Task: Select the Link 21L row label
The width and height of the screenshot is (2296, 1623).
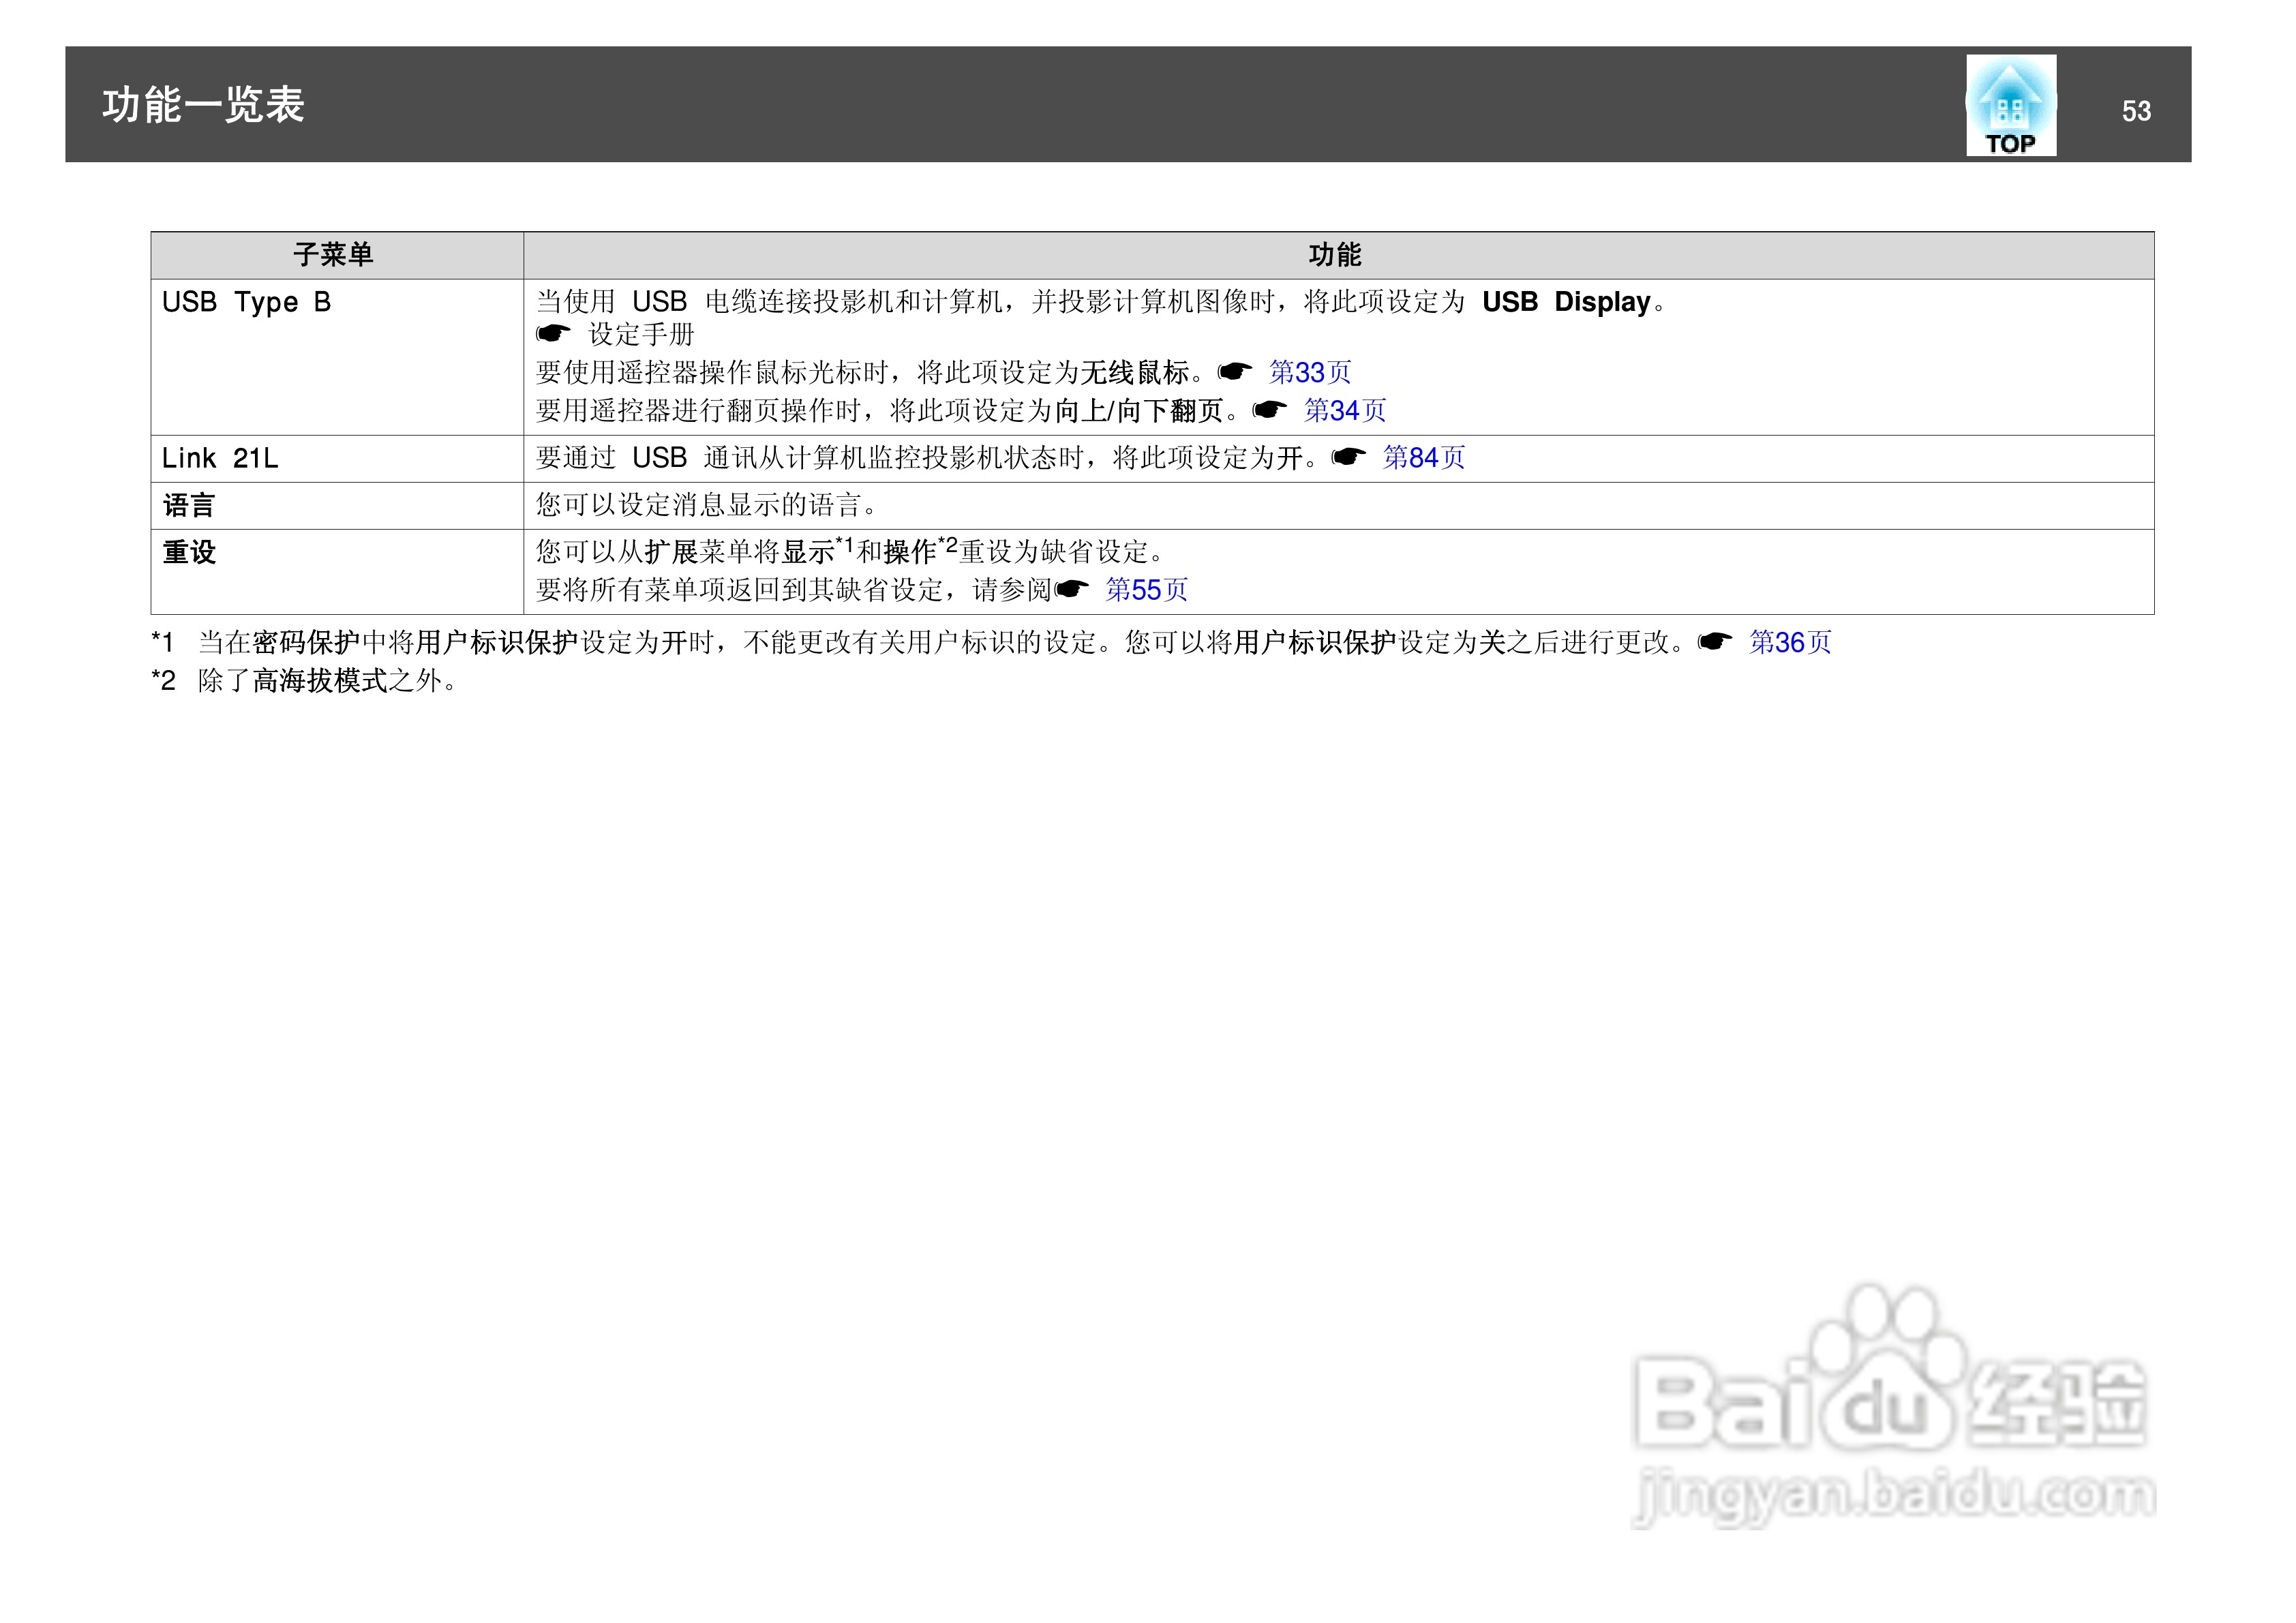Action: click(220, 458)
